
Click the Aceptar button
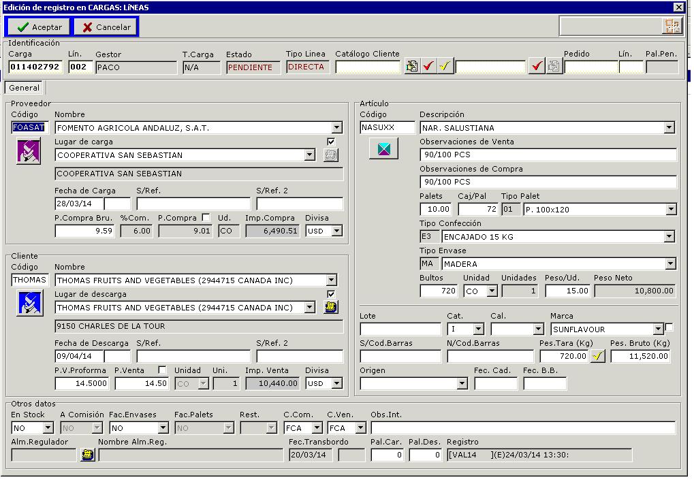(39, 27)
